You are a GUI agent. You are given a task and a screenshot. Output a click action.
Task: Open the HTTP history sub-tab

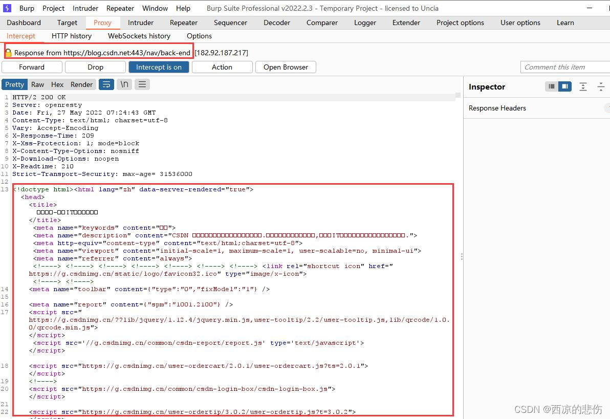[x=72, y=36]
